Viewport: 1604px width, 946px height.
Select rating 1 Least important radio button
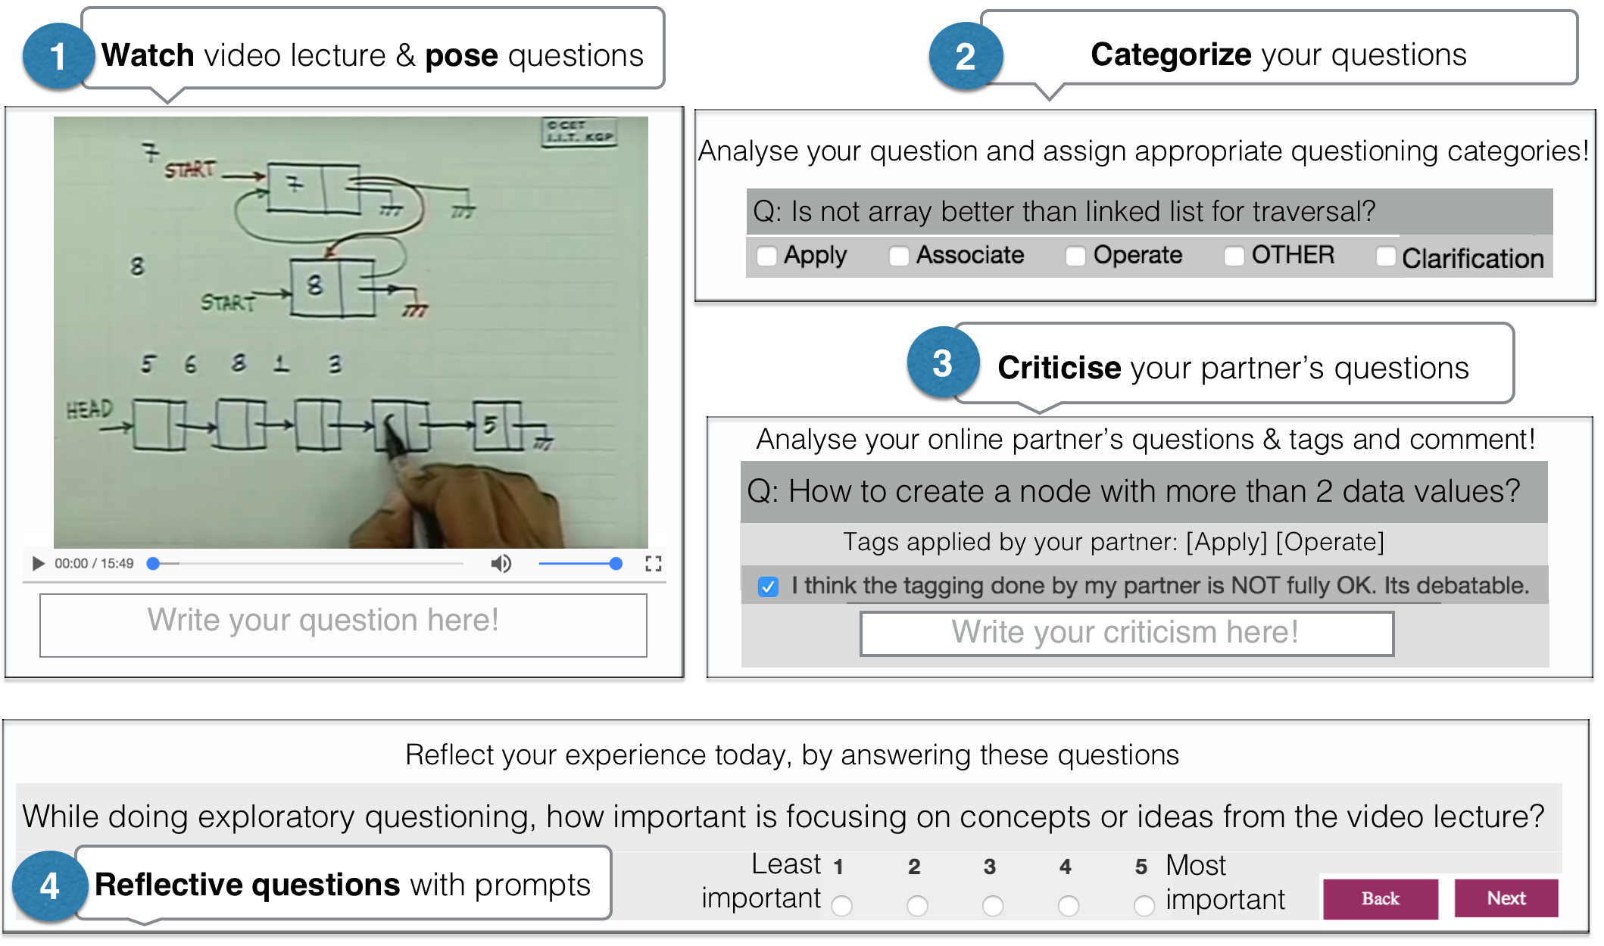point(841,905)
